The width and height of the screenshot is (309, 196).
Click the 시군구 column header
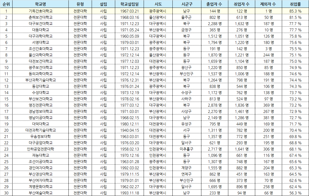coord(187,4)
